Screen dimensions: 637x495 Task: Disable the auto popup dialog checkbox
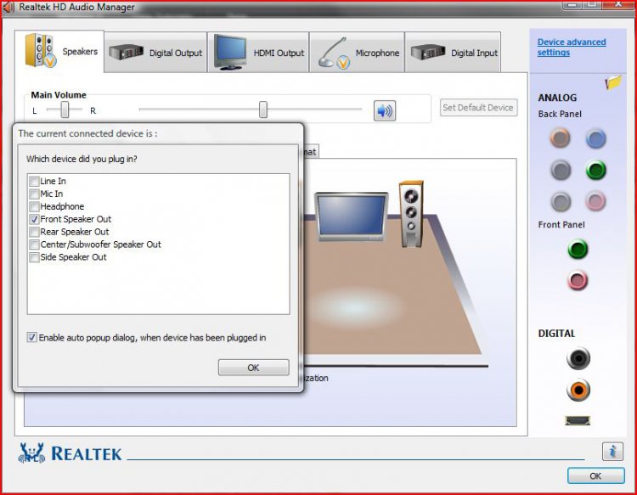tap(32, 337)
